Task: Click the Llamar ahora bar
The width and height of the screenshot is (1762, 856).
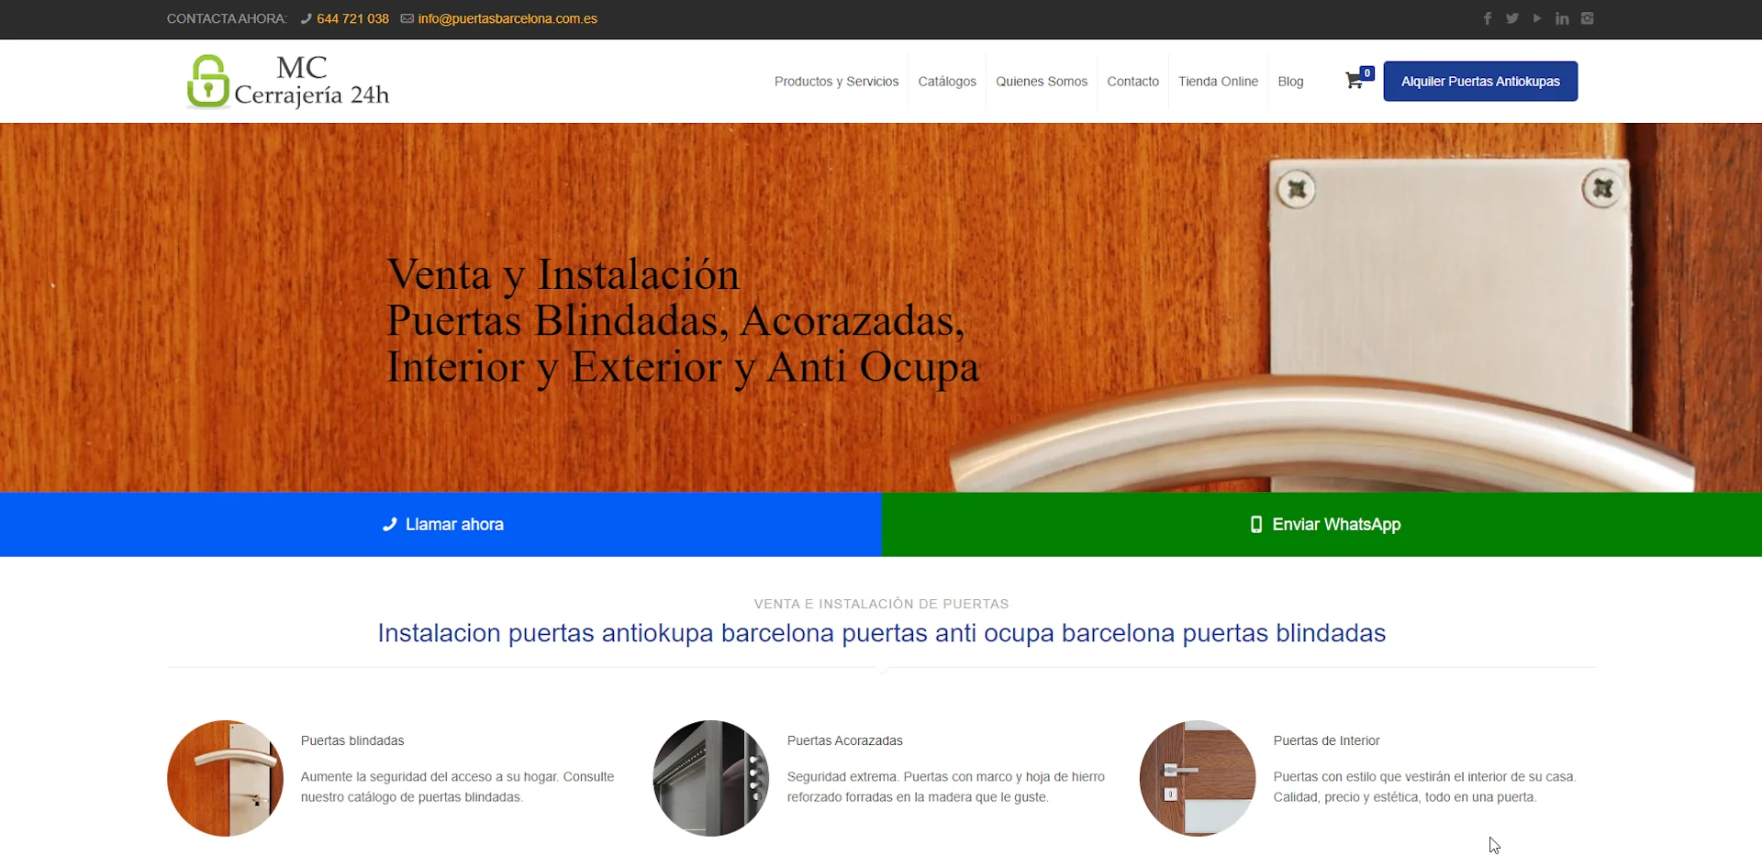Action: tap(441, 524)
